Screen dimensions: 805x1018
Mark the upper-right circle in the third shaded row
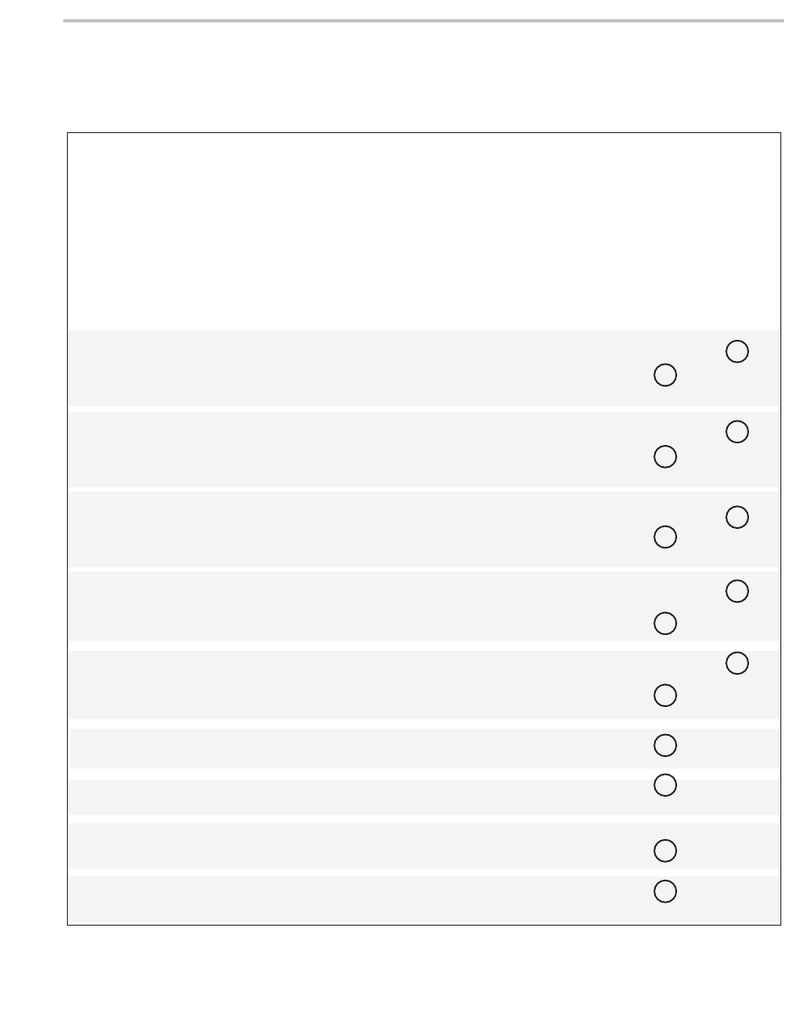point(737,517)
